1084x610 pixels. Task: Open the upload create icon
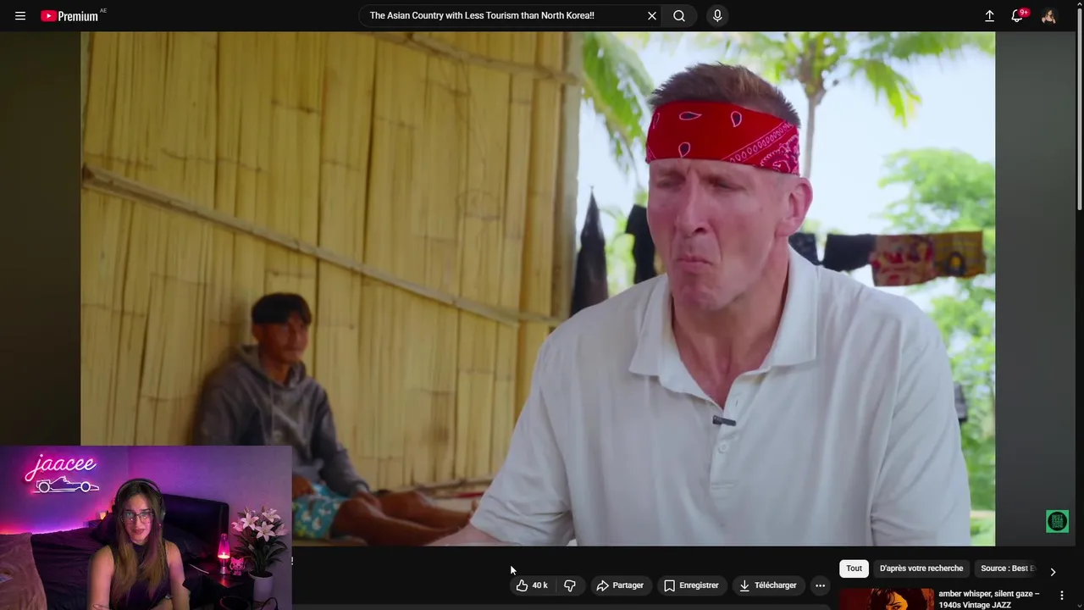click(x=989, y=15)
